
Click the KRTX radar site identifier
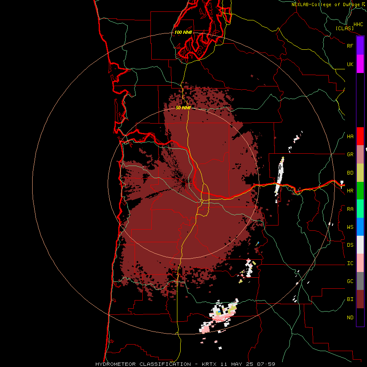tap(210, 364)
